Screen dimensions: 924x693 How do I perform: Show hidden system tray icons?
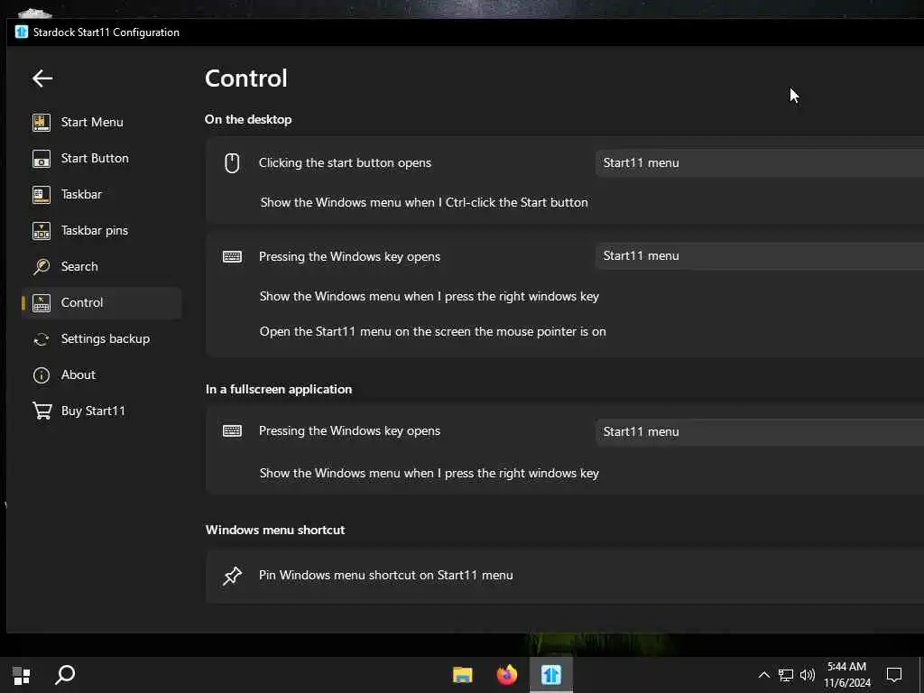[x=763, y=675]
